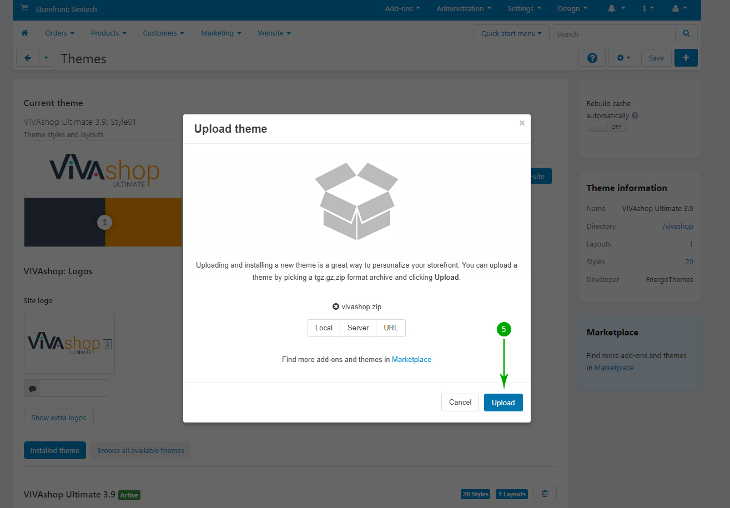Click the search magnifier icon
The height and width of the screenshot is (508, 730).
687,33
